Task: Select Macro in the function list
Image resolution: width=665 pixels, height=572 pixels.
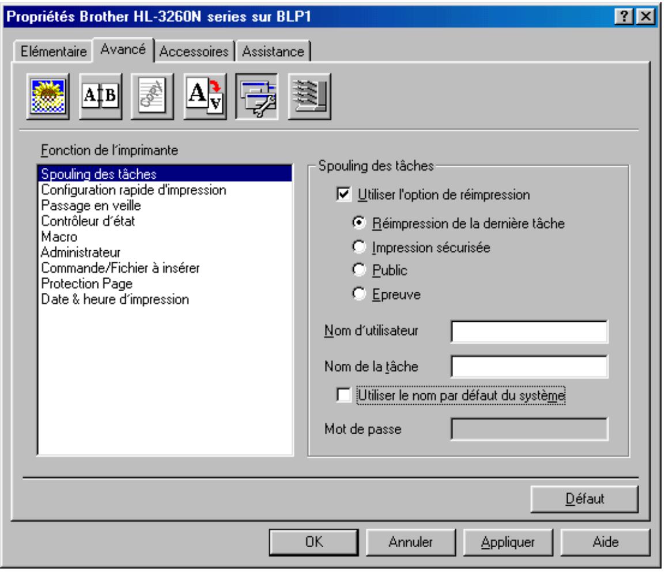Action: (165, 237)
